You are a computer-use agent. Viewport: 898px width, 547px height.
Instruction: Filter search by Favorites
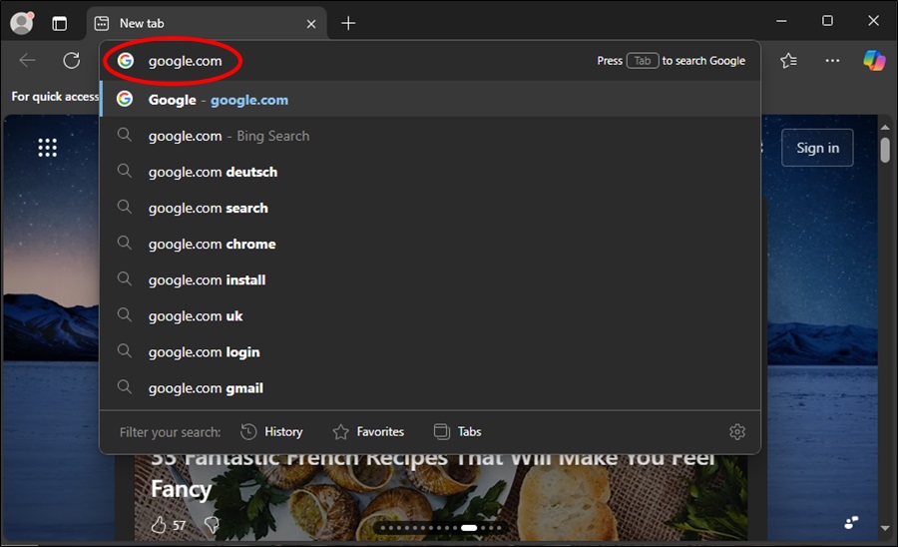368,432
